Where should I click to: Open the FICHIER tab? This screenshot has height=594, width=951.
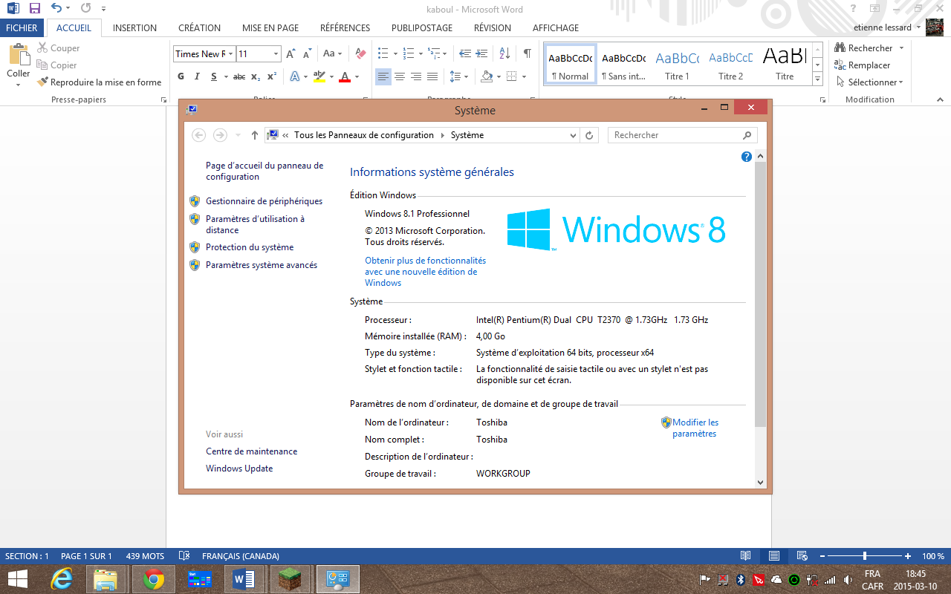coord(22,27)
